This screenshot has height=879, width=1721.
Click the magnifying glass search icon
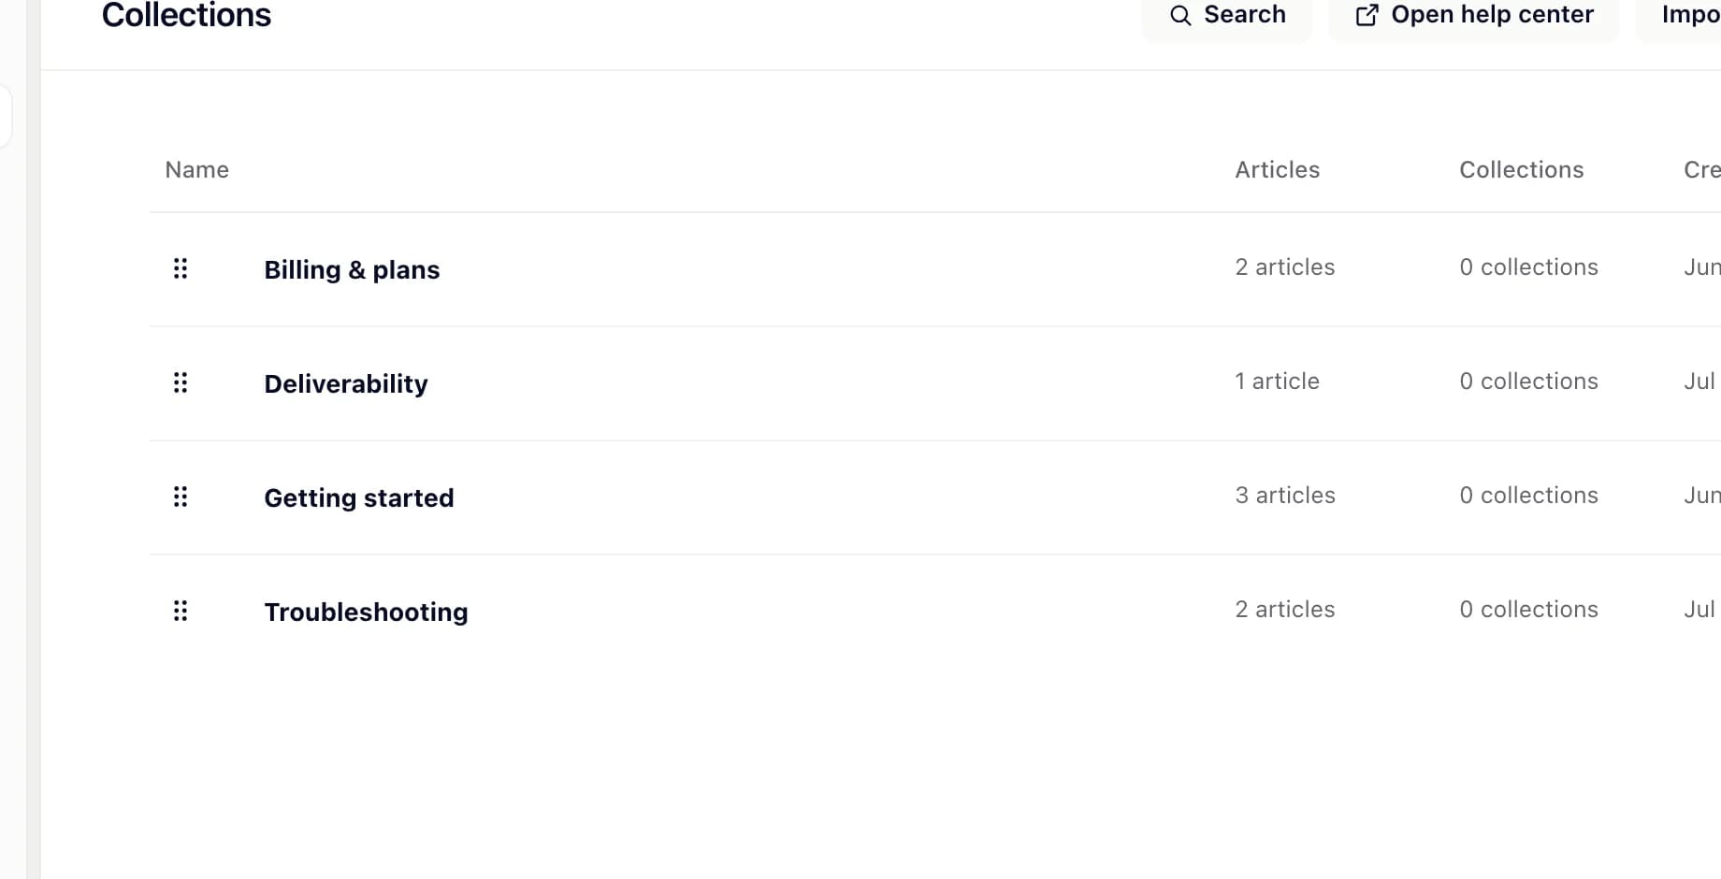coord(1180,15)
